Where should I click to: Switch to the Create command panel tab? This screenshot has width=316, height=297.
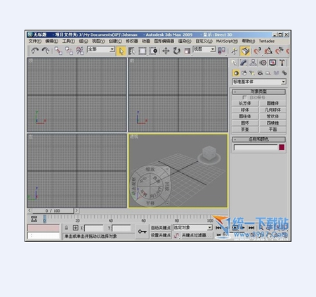pyautogui.click(x=234, y=63)
